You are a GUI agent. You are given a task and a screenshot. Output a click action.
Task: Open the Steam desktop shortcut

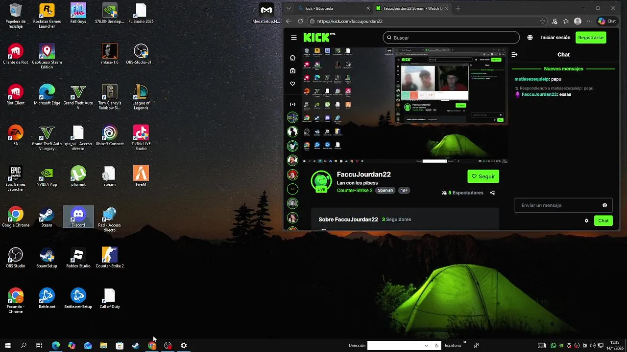pyautogui.click(x=47, y=217)
